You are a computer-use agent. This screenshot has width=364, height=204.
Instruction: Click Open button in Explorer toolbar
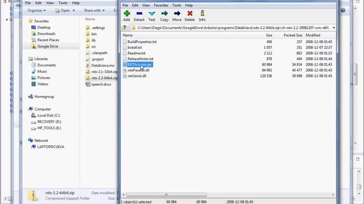pyautogui.click(x=63, y=10)
